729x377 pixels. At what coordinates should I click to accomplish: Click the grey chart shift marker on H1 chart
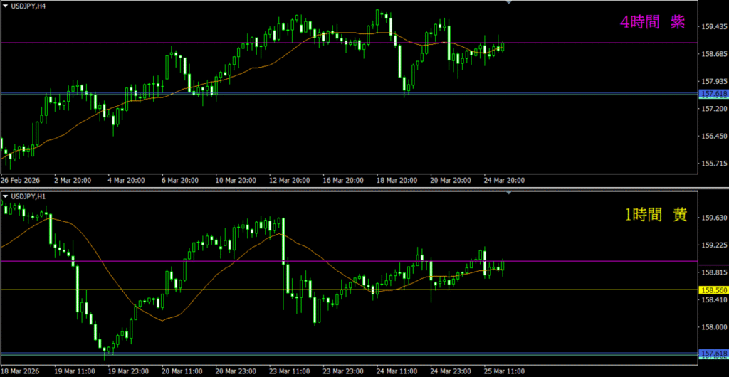point(508,193)
